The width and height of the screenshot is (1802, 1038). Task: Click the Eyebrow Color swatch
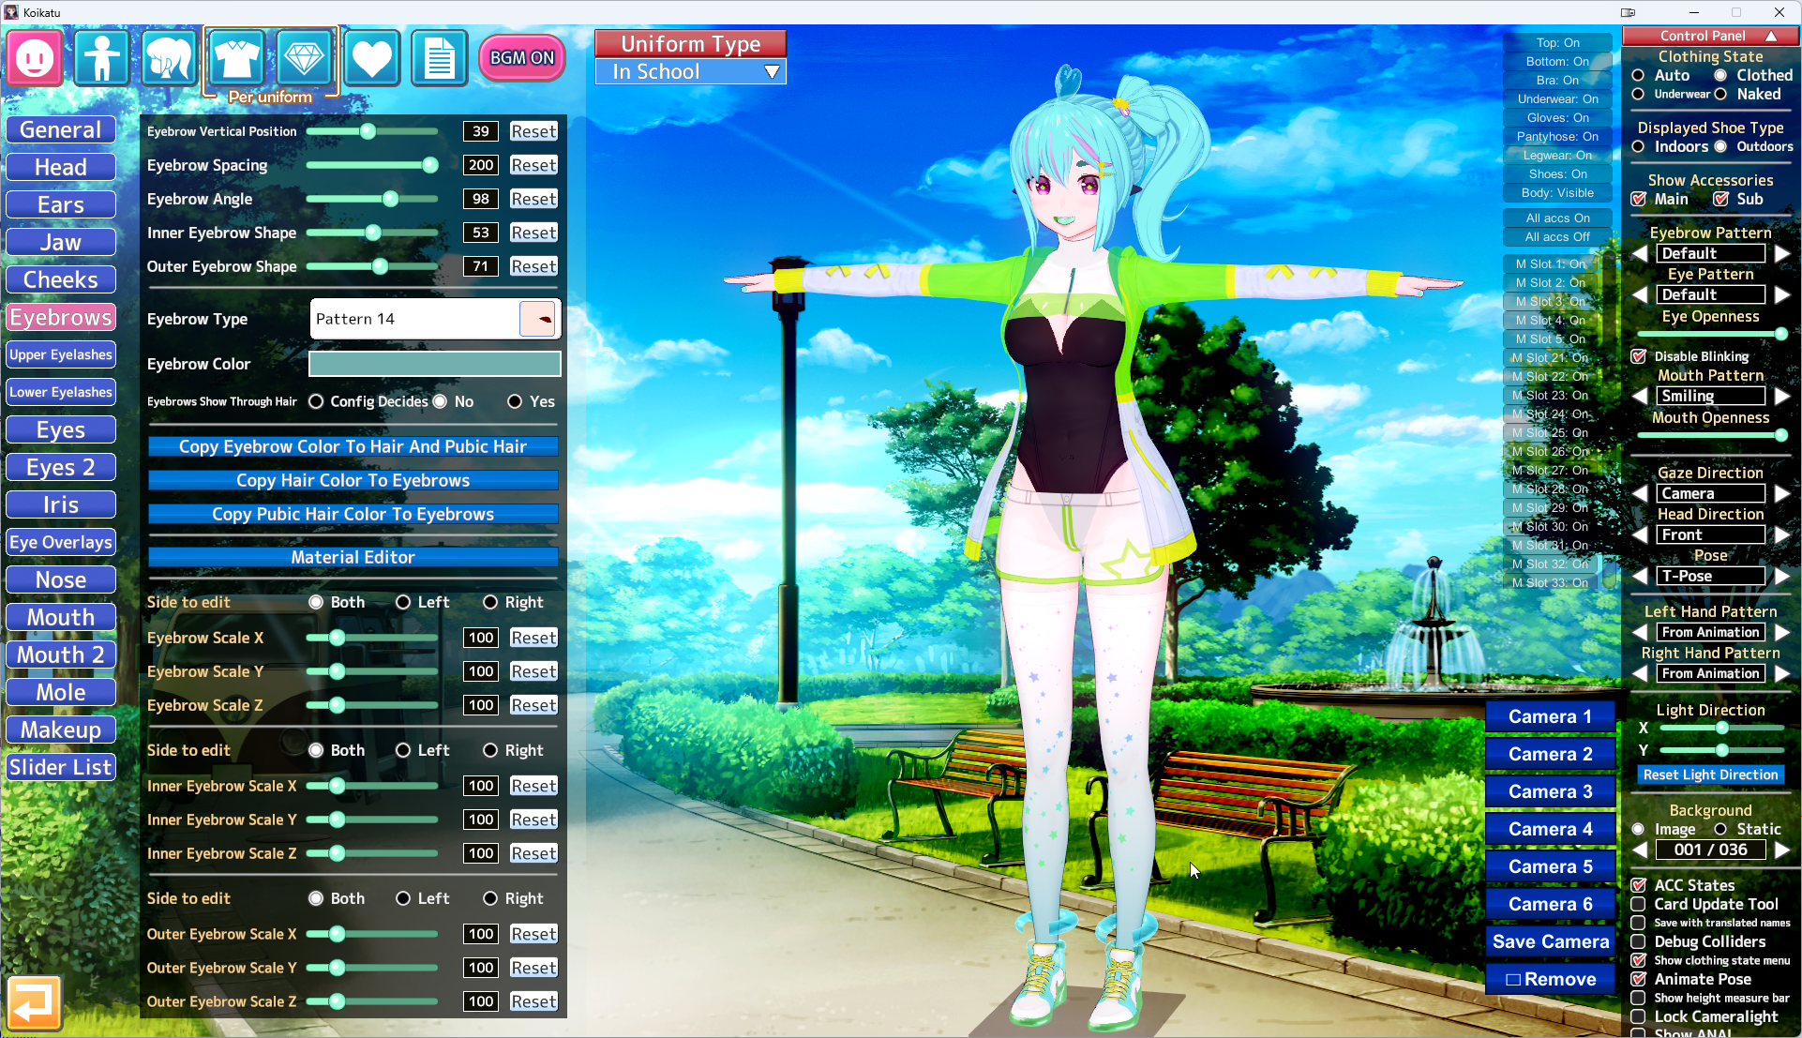click(434, 364)
